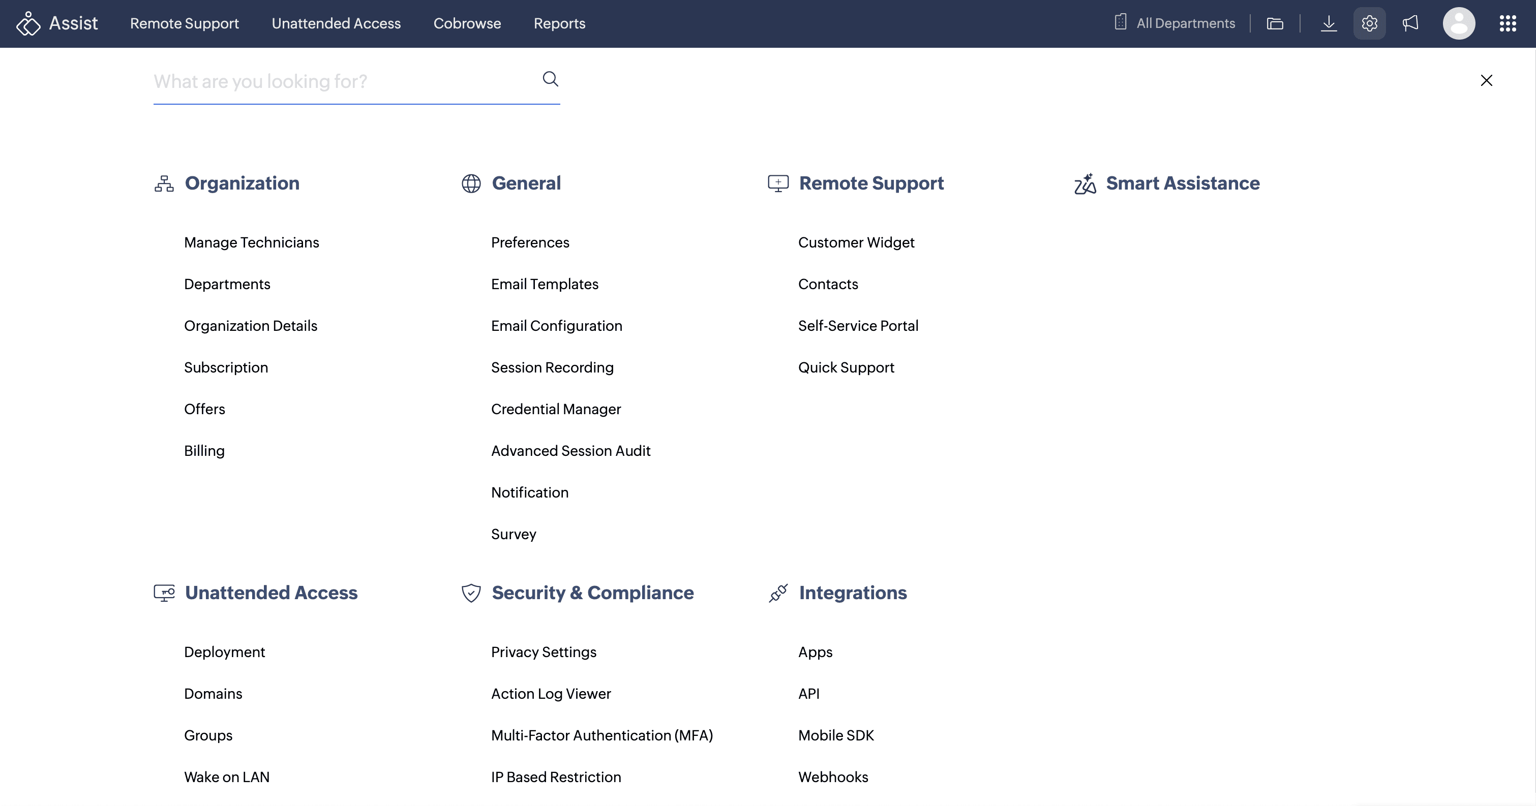
Task: Open Privacy Settings
Action: tap(544, 652)
